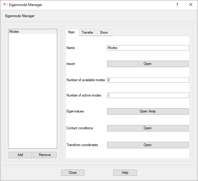Click the Number of active modes field
This screenshot has width=198, height=181.
tap(148, 95)
